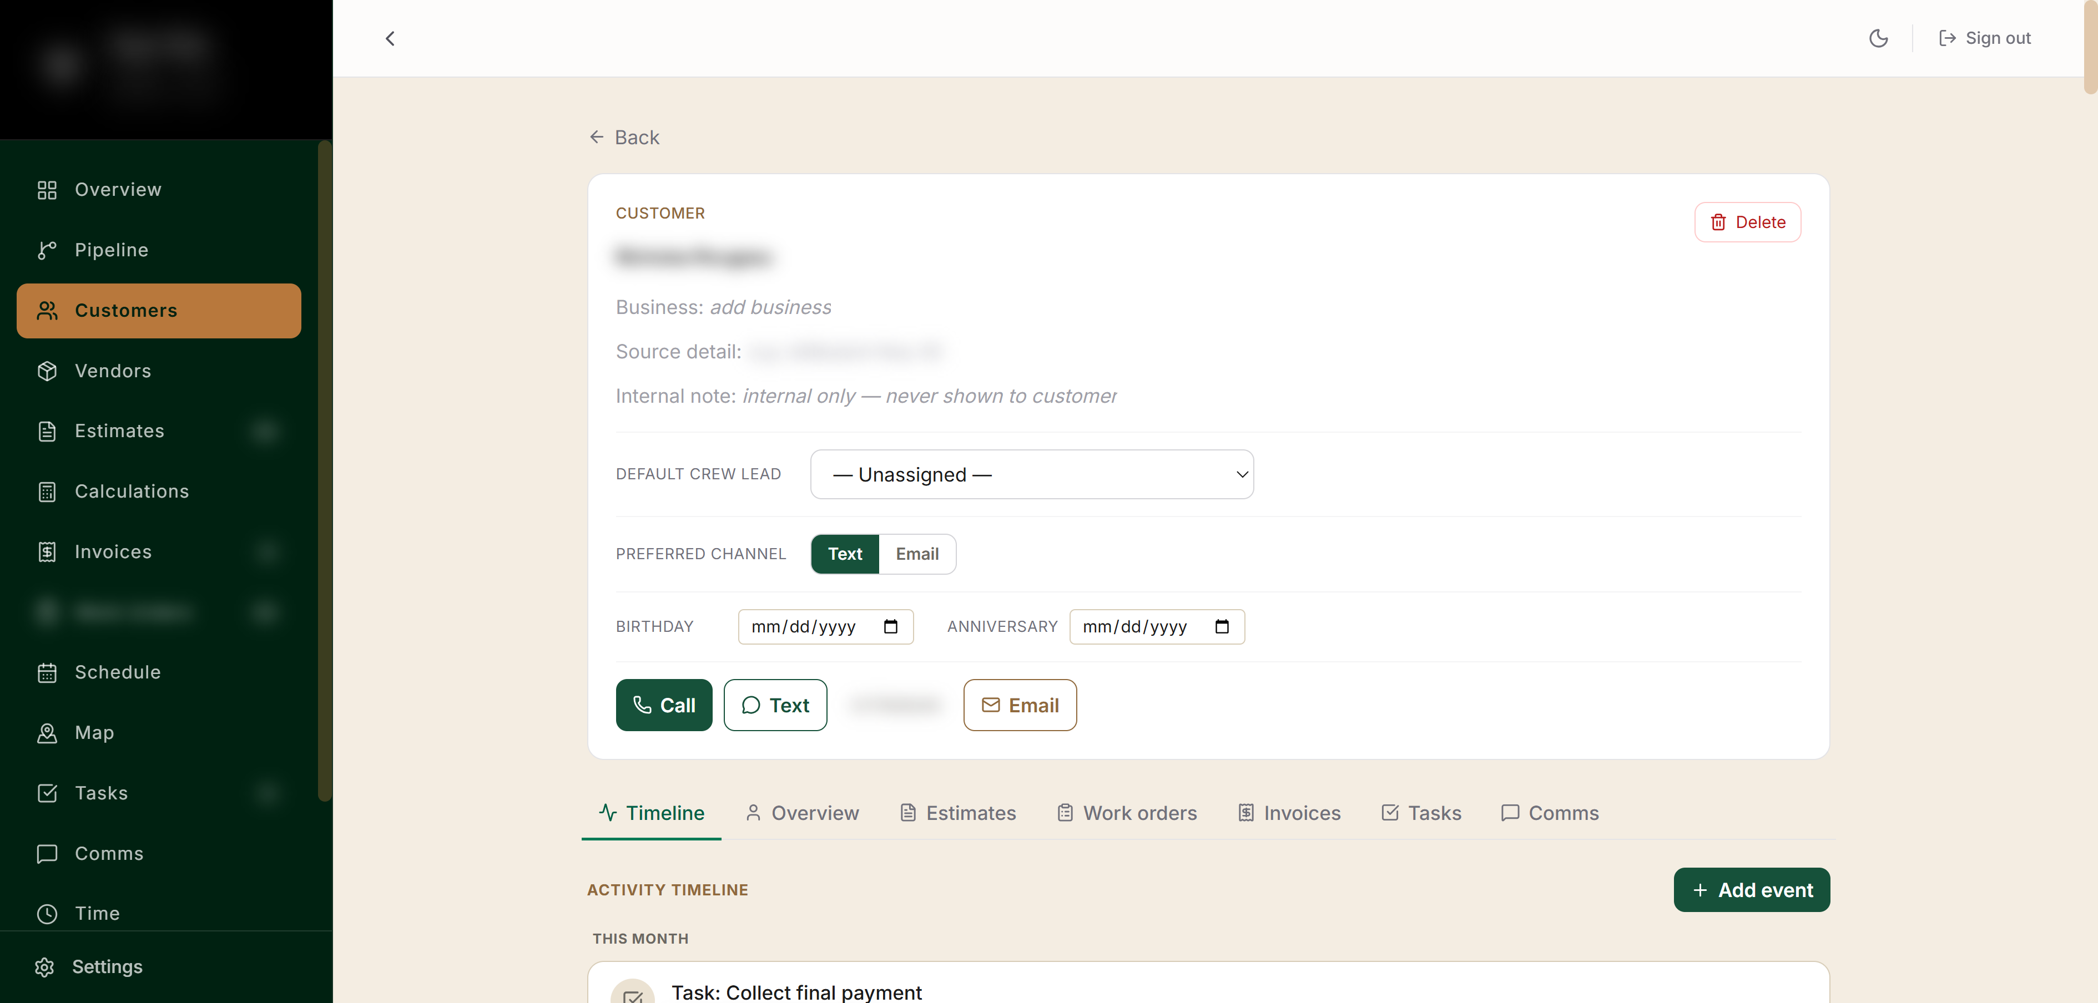Click the Text message button
This screenshot has width=2098, height=1003.
[775, 705]
